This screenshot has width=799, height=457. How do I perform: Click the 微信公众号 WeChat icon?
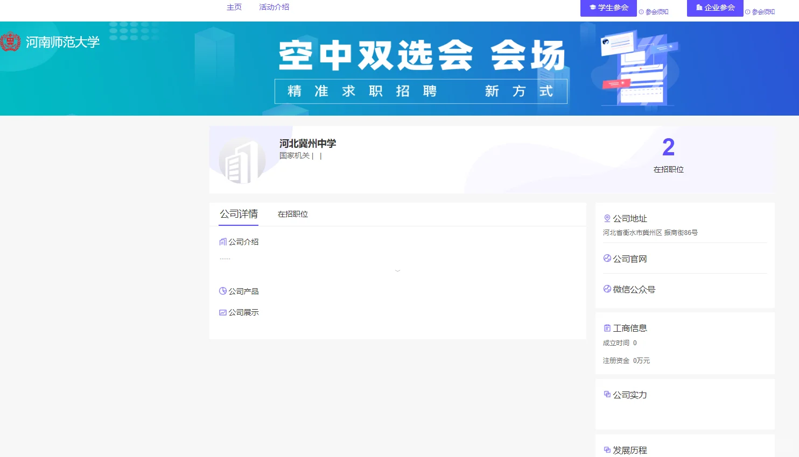click(x=607, y=289)
